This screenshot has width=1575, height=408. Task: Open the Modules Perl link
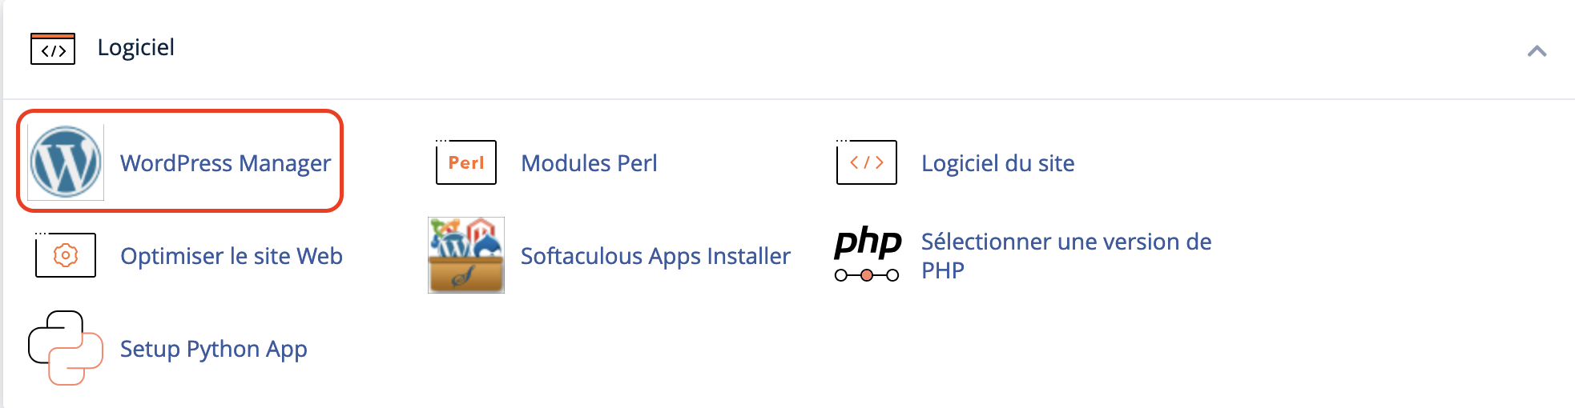tap(589, 163)
